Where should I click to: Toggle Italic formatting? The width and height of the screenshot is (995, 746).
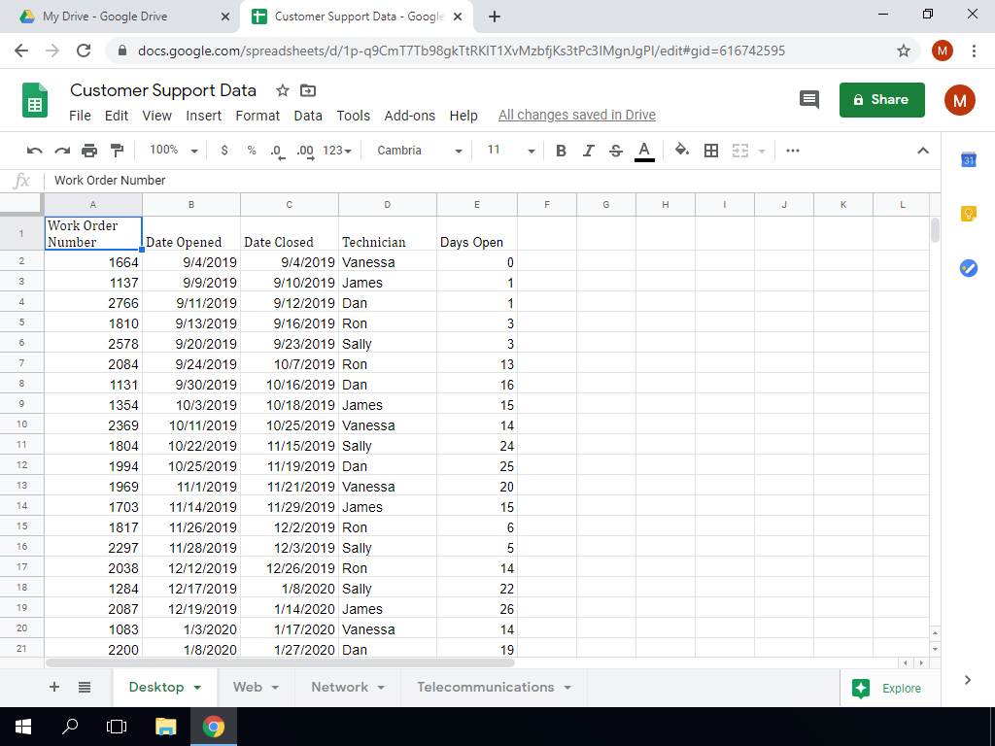click(588, 151)
